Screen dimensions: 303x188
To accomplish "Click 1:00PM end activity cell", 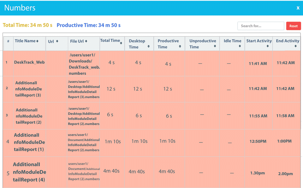I will (284, 141).
